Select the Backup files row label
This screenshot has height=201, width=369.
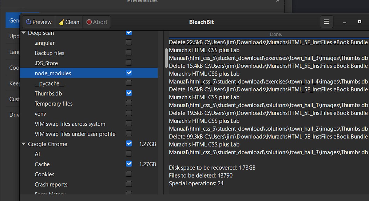click(x=50, y=53)
